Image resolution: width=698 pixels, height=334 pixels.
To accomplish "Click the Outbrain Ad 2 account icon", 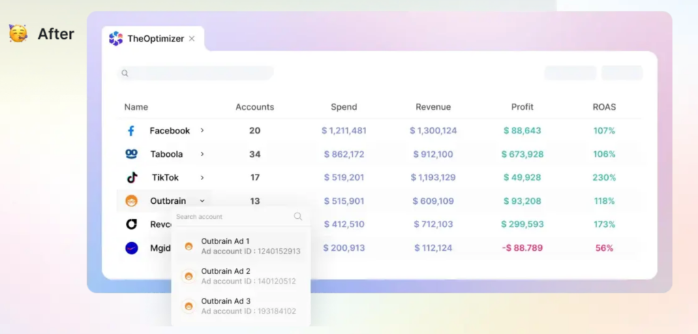I will coord(189,277).
